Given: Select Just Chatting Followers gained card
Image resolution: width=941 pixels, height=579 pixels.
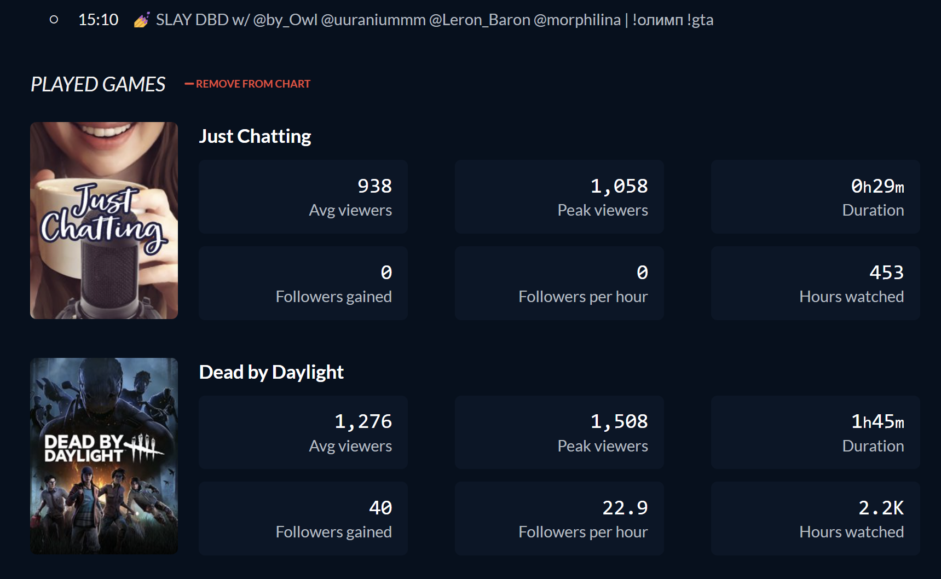Looking at the screenshot, I should pyautogui.click(x=303, y=283).
